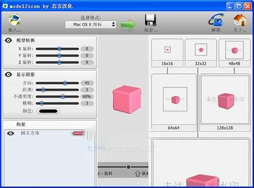Select the 128x128 icon preview
The height and width of the screenshot is (188, 254).
(225, 103)
